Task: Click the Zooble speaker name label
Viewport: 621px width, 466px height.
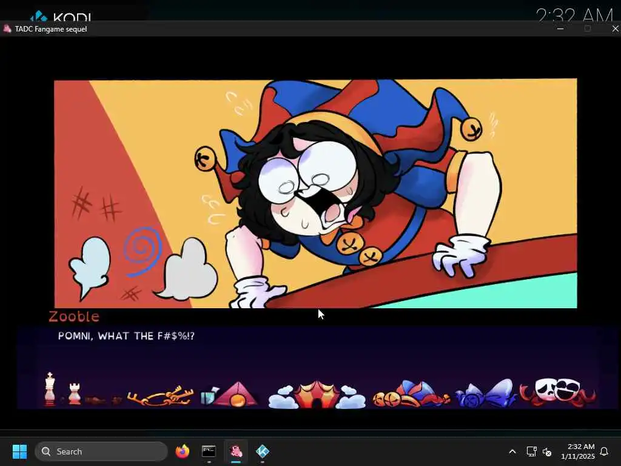Action: tap(74, 316)
